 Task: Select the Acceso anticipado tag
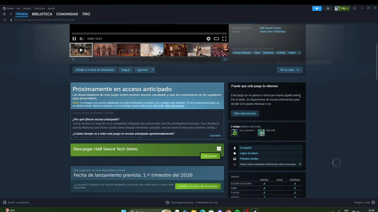click(242, 53)
